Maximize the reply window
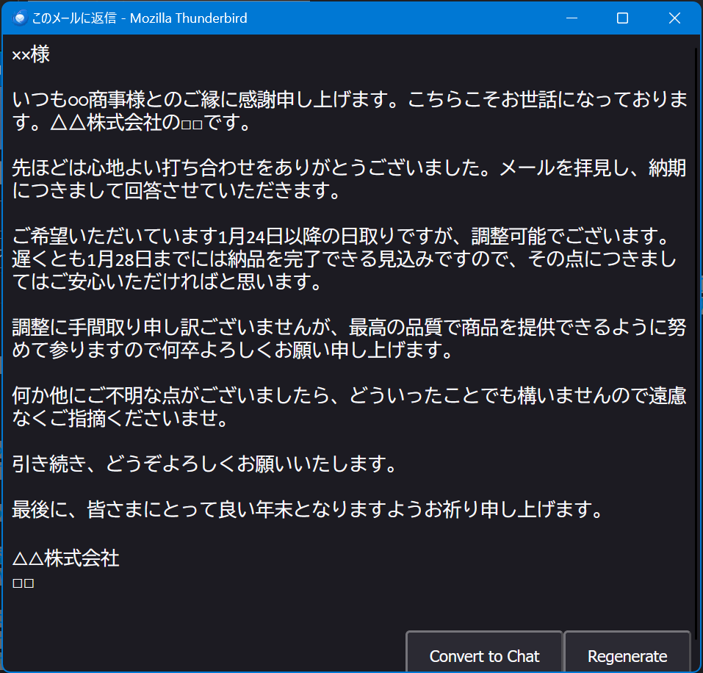The height and width of the screenshot is (673, 703). point(622,18)
